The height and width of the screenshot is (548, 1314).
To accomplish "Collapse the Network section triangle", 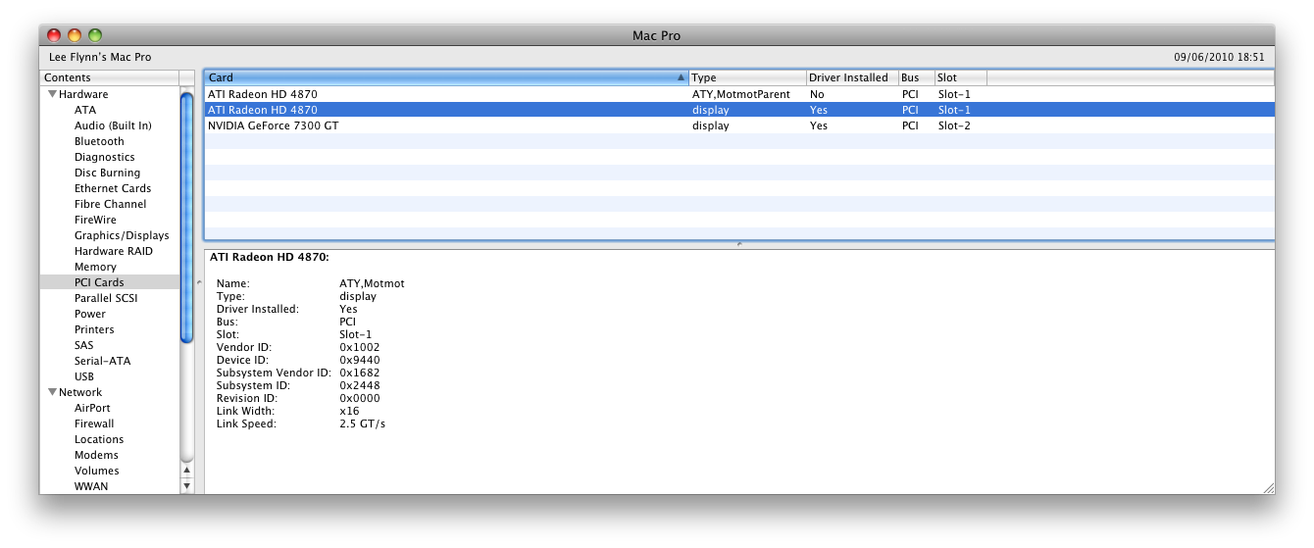I will click(53, 392).
